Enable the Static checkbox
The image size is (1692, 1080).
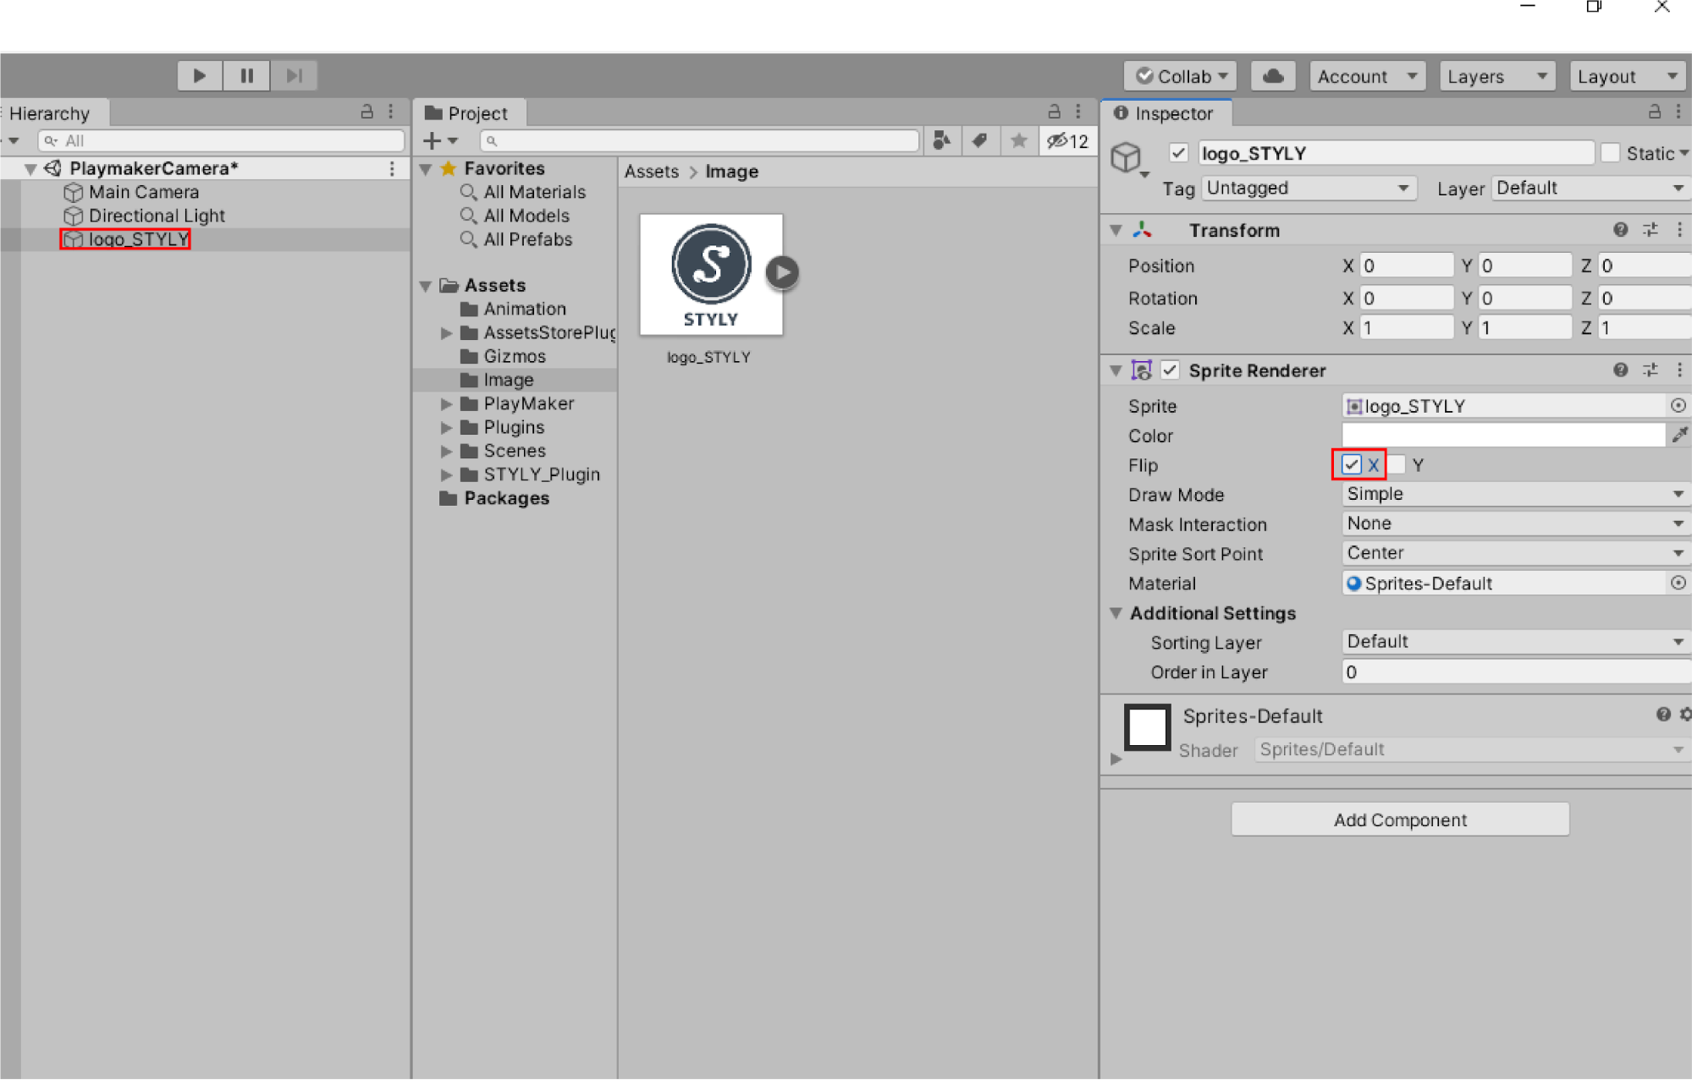point(1611,153)
